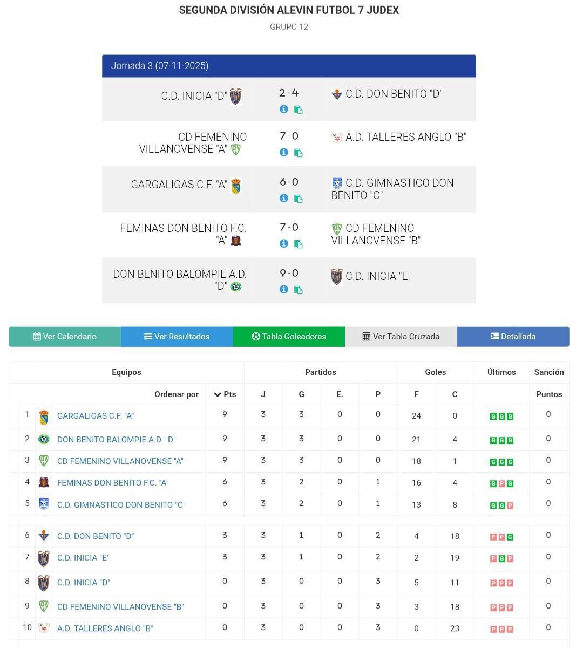Select the Detallada table button
Screen dimensions: 583x649
pos(513,337)
